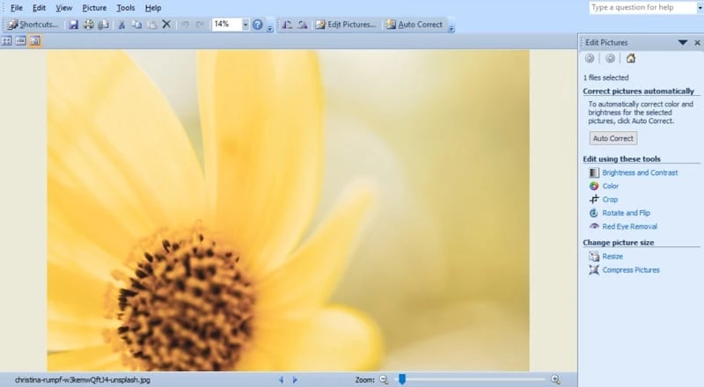Click the Cut scissors icon

point(121,25)
